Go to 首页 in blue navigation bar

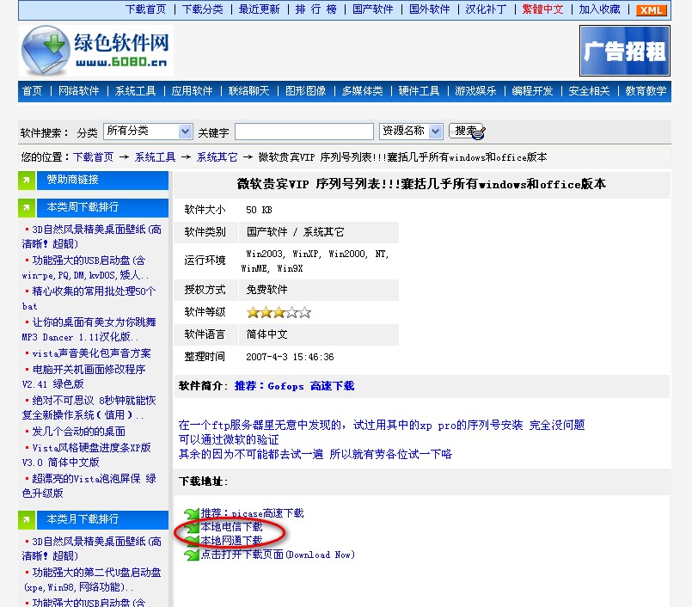coord(32,91)
